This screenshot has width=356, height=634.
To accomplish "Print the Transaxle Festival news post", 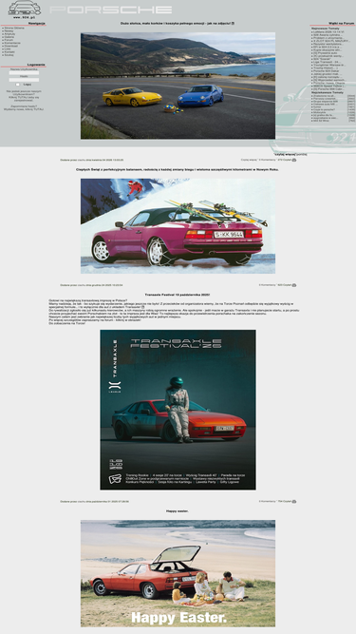I will [294, 501].
